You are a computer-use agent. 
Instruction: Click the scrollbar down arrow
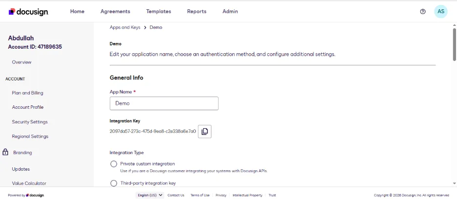tap(455, 183)
